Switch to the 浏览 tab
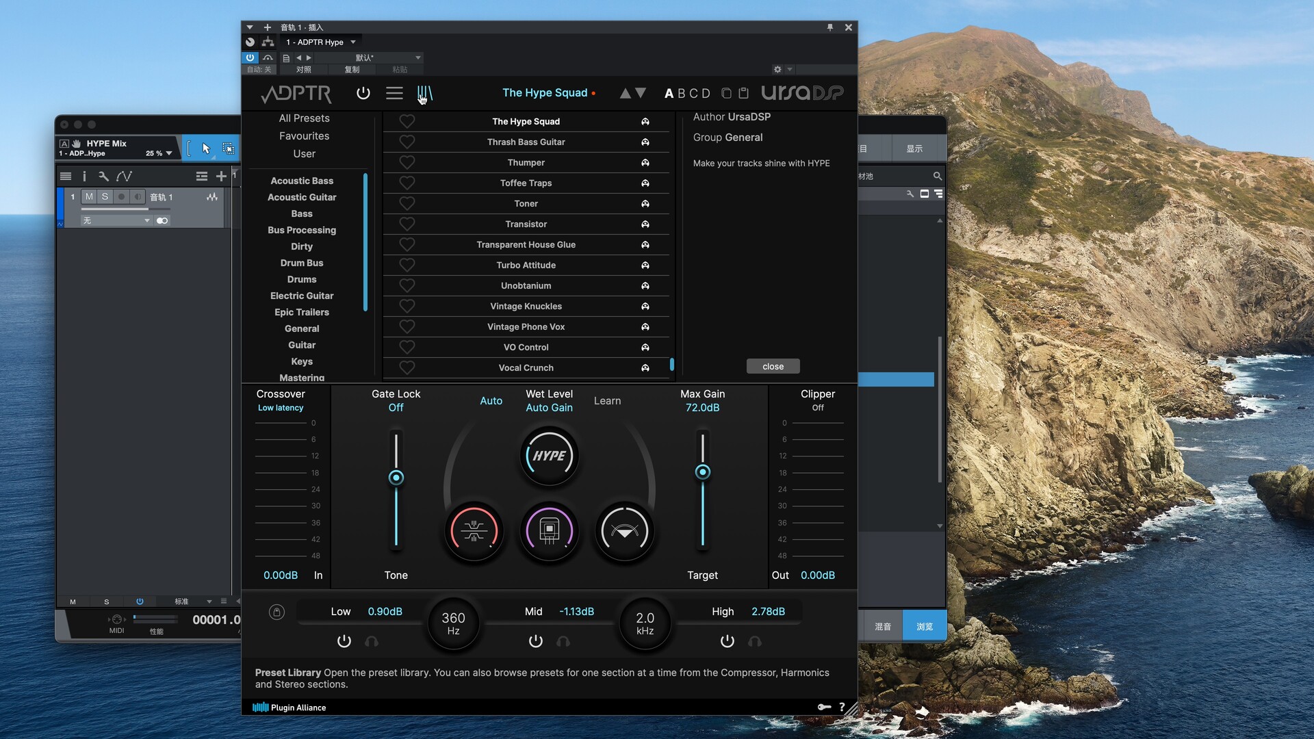 pyautogui.click(x=925, y=626)
